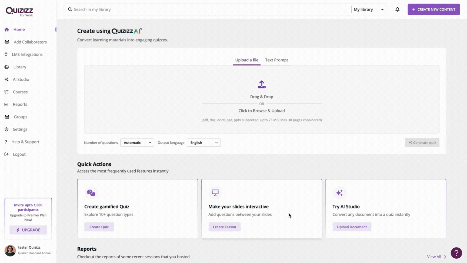Open notifications bell
The image size is (467, 263).
point(397,9)
